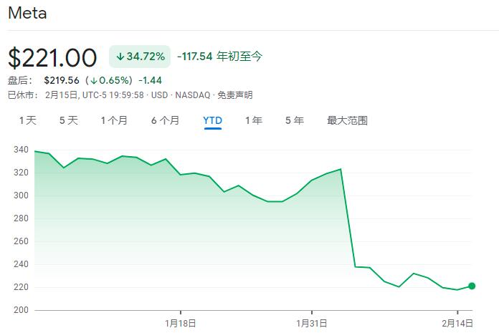This screenshot has width=499, height=333.
Task: Show the 最大范围 chart range
Action: point(347,120)
